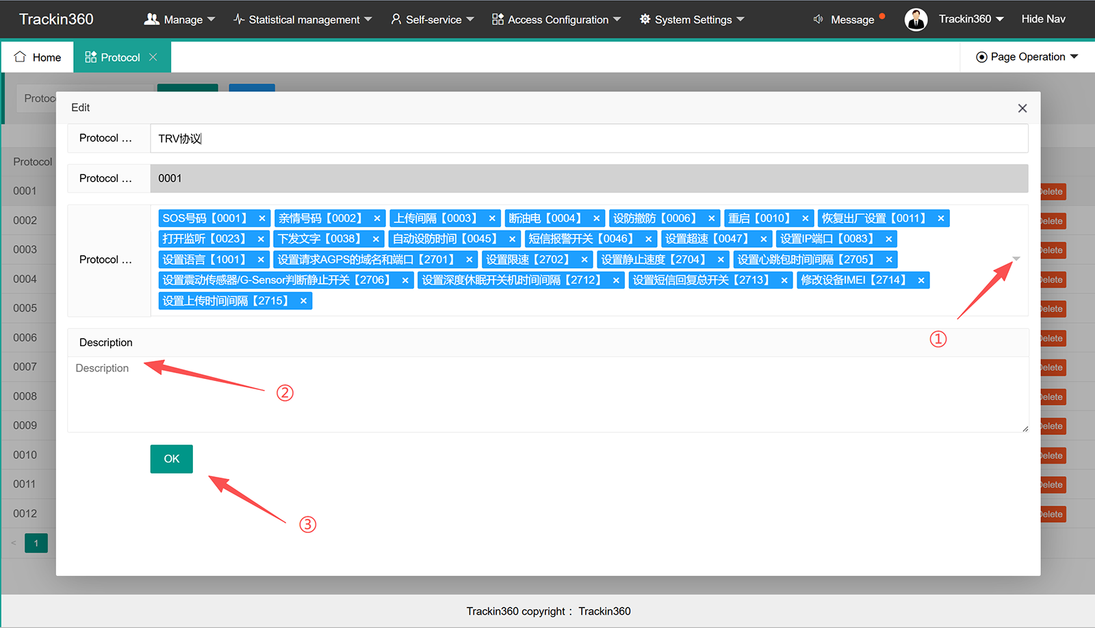
Task: Click the Trackin360 user avatar
Action: 916,19
